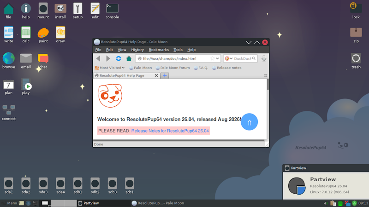
Task: Open the connect network icon
Action: 9,110
